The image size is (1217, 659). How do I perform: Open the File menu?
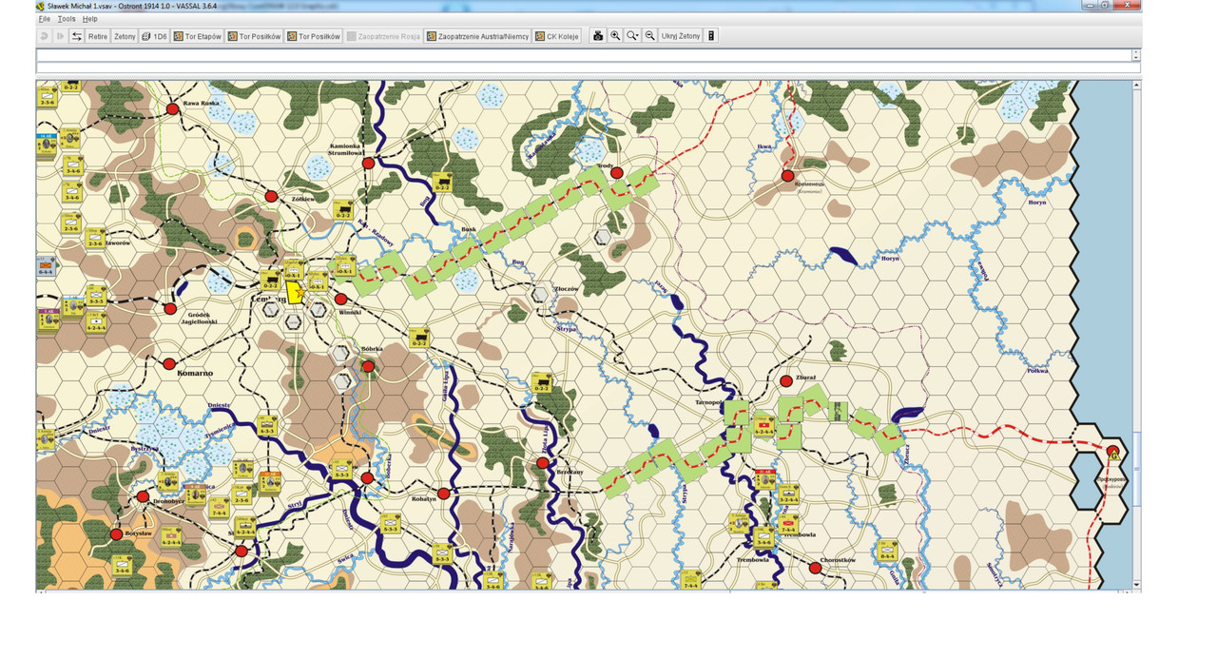(x=44, y=19)
